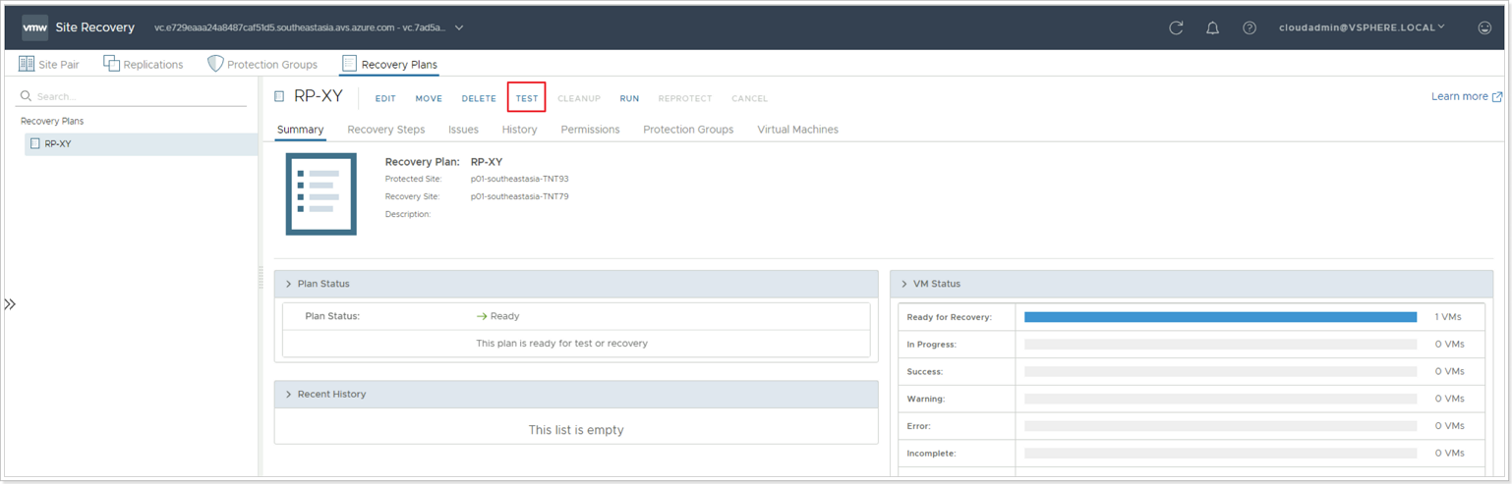Screen dimensions: 1512x484
Task: Click the '1 VMs' count
Action: coord(1449,317)
